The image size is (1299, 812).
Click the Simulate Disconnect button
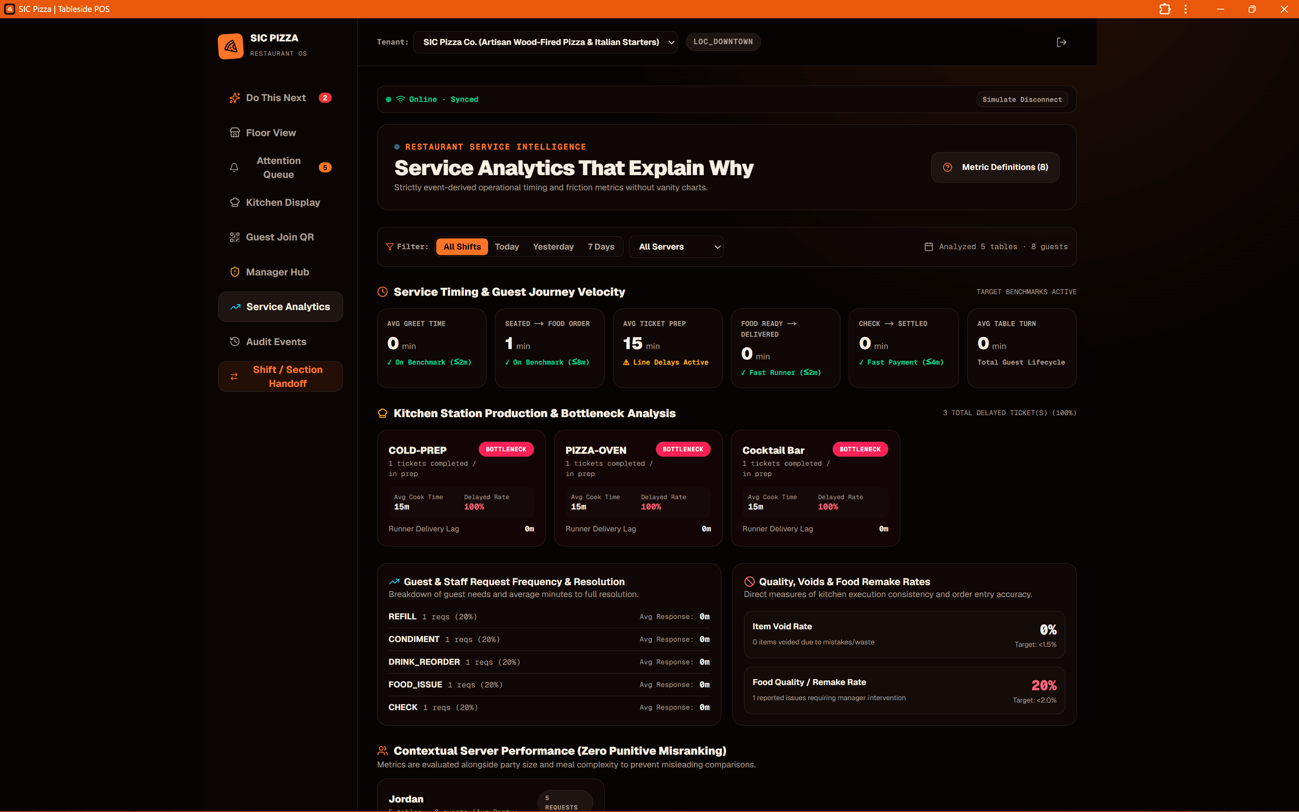pyautogui.click(x=1022, y=100)
